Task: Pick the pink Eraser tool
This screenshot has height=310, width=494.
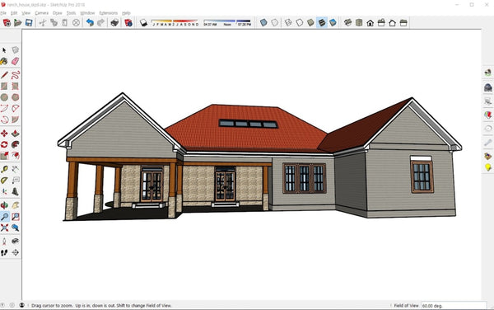Action: click(x=15, y=61)
